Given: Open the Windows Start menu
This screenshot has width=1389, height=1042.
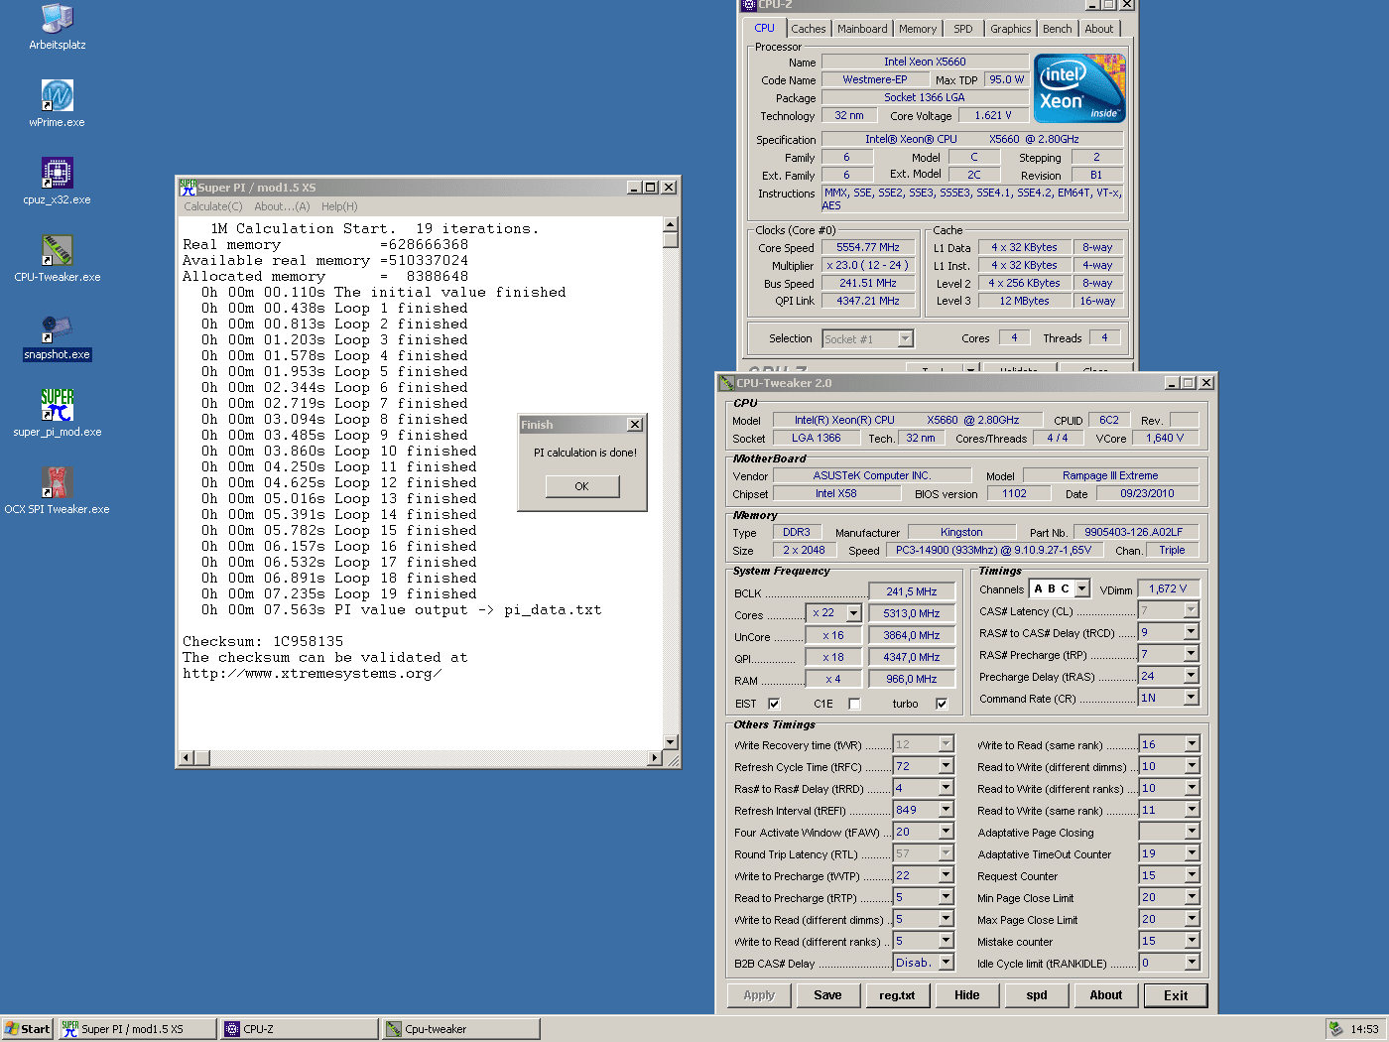Looking at the screenshot, I should tap(28, 1029).
